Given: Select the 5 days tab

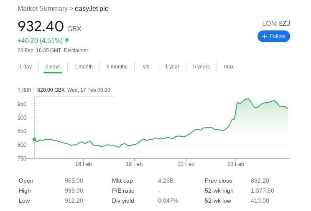Looking at the screenshot, I should [x=53, y=67].
